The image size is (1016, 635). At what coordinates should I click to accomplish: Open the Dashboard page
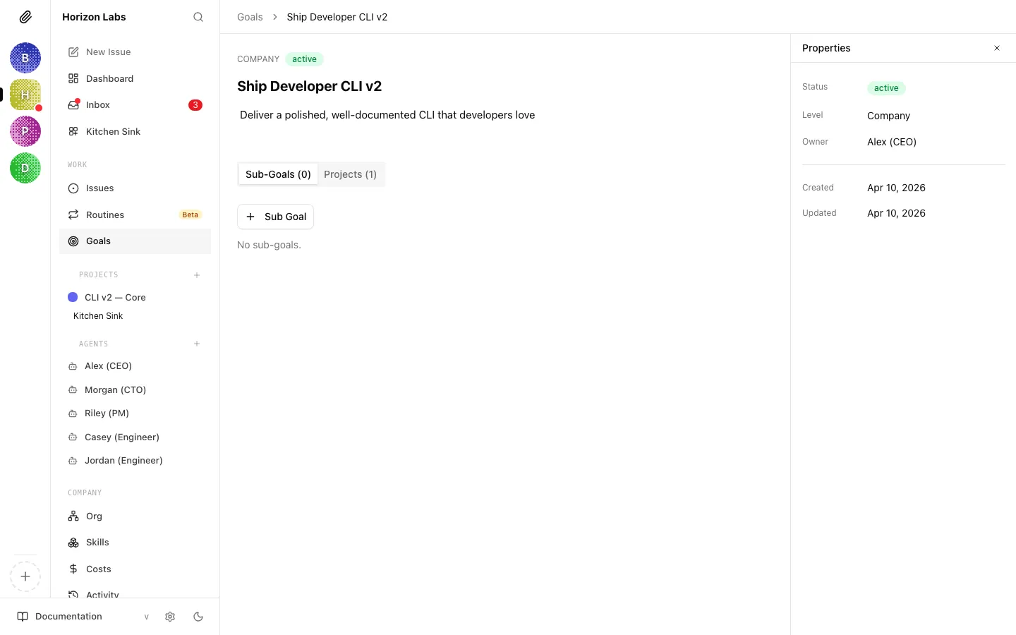click(135, 78)
